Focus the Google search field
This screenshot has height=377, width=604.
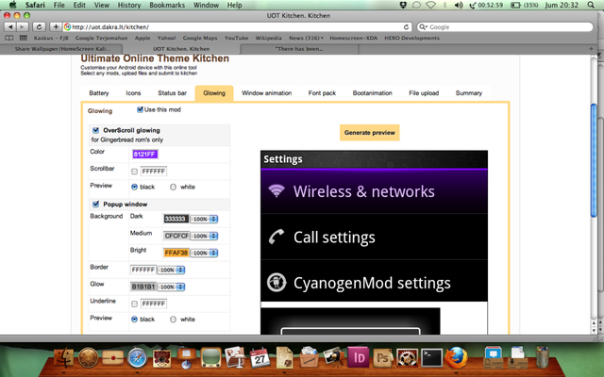(x=506, y=27)
